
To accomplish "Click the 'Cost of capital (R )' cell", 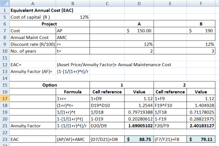I will click(x=33, y=17).
